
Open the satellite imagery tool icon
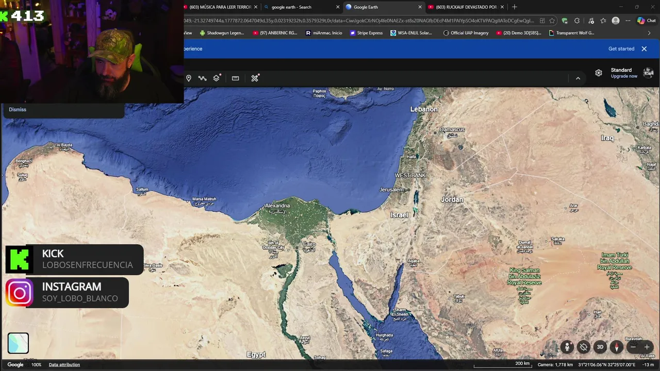click(x=255, y=78)
